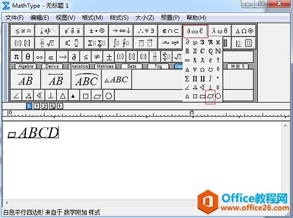Insert parallelogram from Geometry bar
293x218 pixels.
pyautogui.click(x=97, y=96)
